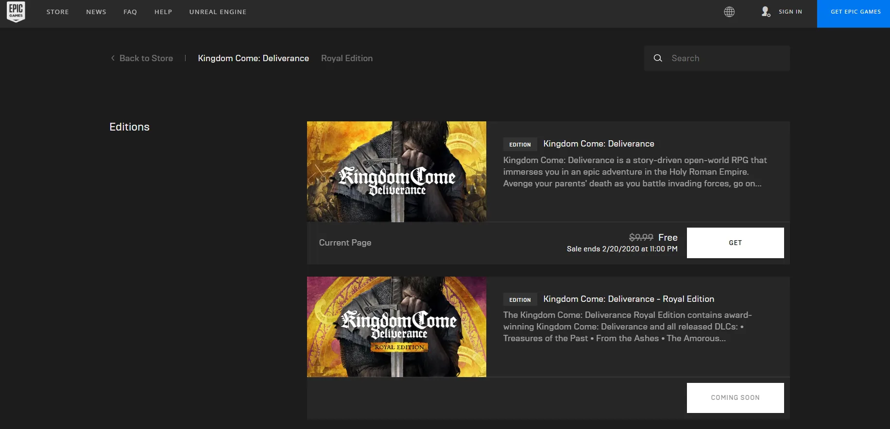
Task: Click the user profile icon
Action: click(x=766, y=12)
